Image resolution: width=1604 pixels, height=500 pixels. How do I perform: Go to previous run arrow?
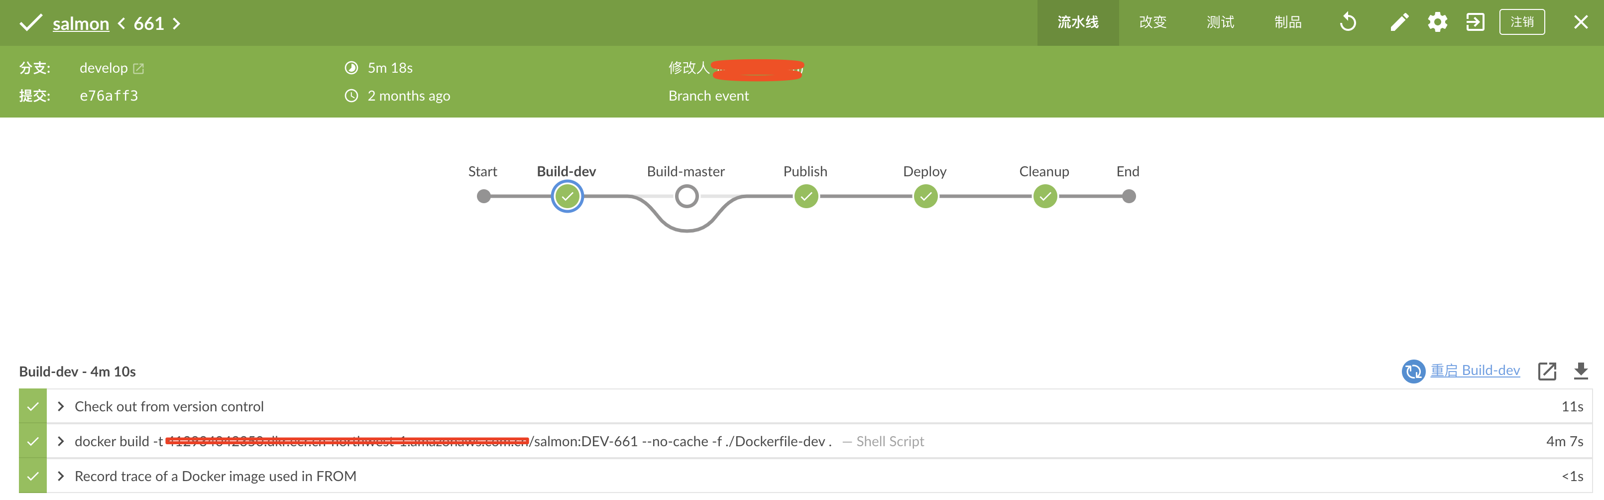(x=122, y=24)
